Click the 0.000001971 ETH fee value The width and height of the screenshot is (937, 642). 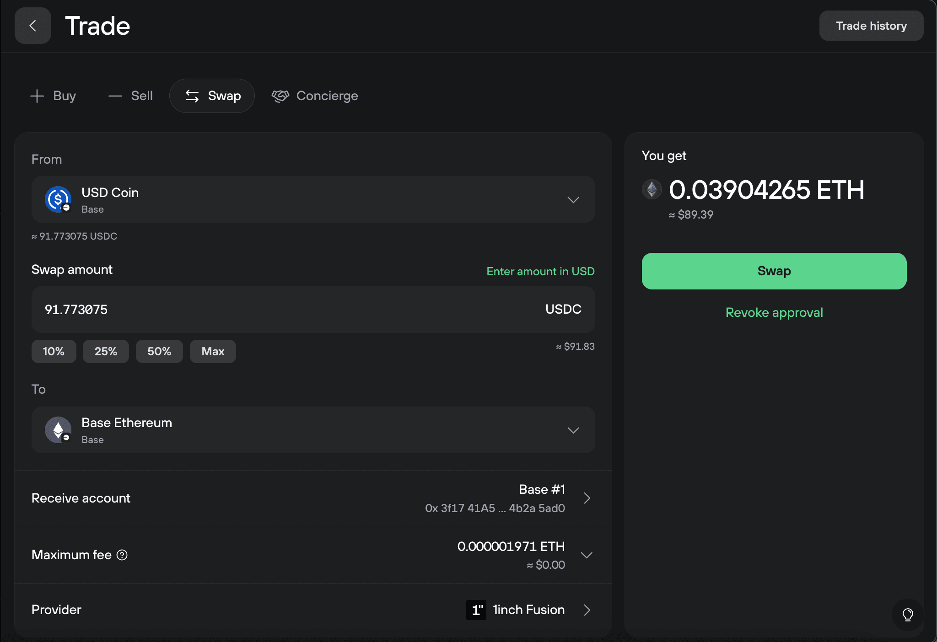[511, 546]
